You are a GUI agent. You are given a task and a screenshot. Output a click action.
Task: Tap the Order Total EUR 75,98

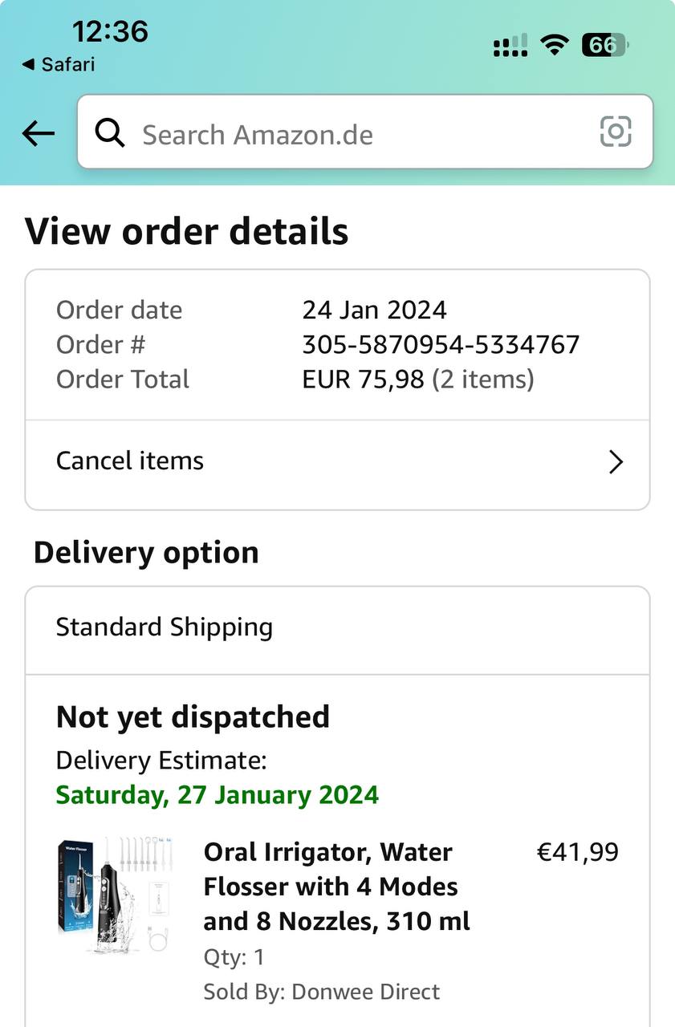click(362, 380)
